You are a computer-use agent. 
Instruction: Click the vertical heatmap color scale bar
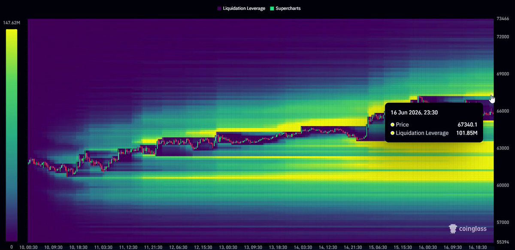tap(11, 136)
